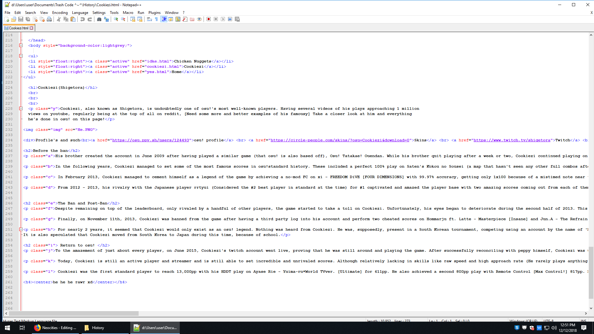This screenshot has width=594, height=334.
Task: Toggle show all characters pilcrow icon
Action: tap(157, 19)
